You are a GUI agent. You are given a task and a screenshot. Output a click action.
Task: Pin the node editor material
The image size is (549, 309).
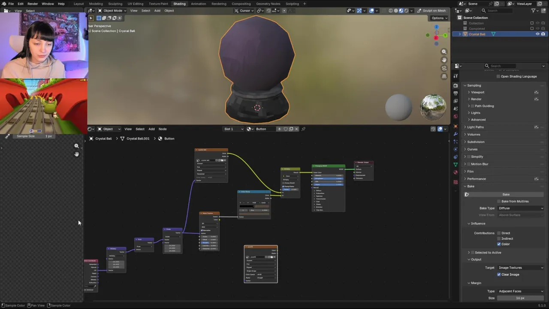[303, 129]
